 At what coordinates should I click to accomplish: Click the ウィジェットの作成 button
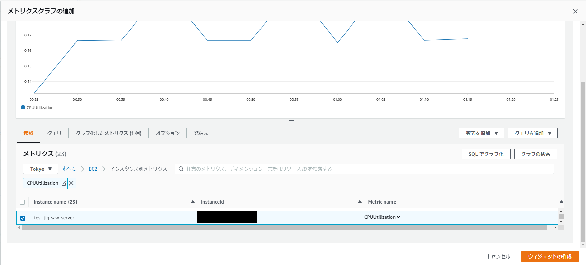550,257
